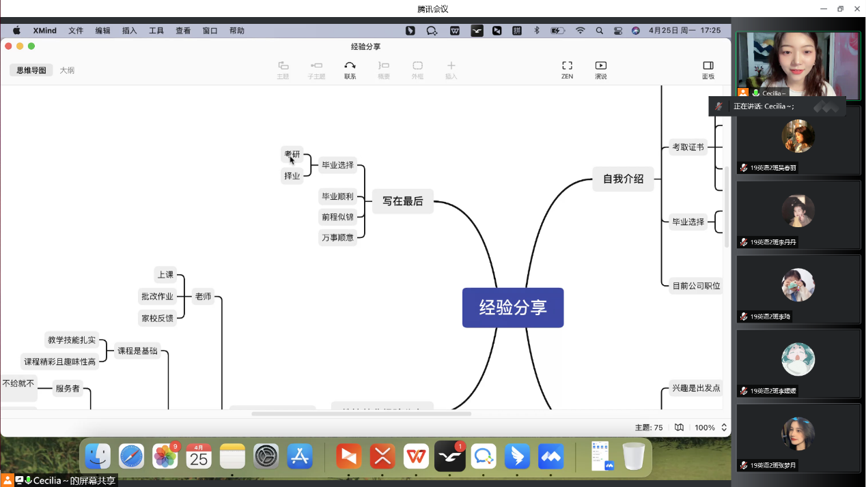Screen dimensions: 866x487
Task: Open the 100% zoom level dropdown
Action: (710, 428)
